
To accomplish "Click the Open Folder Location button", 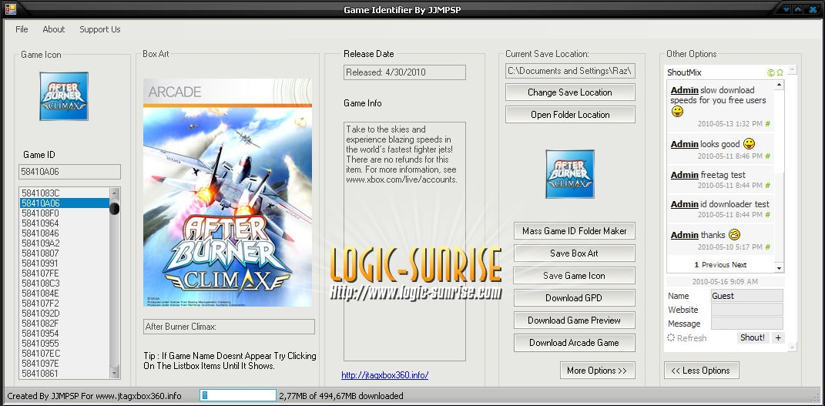I will tap(570, 115).
